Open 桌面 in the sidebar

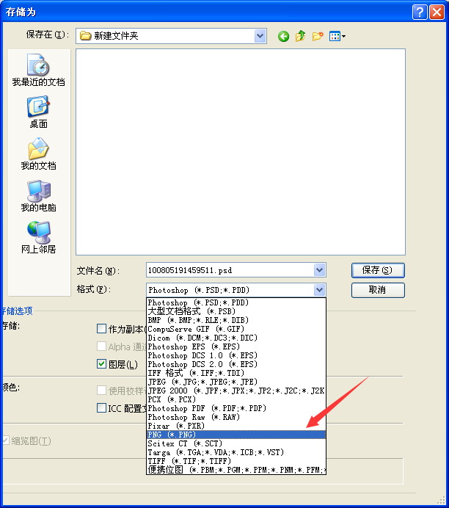[38, 112]
